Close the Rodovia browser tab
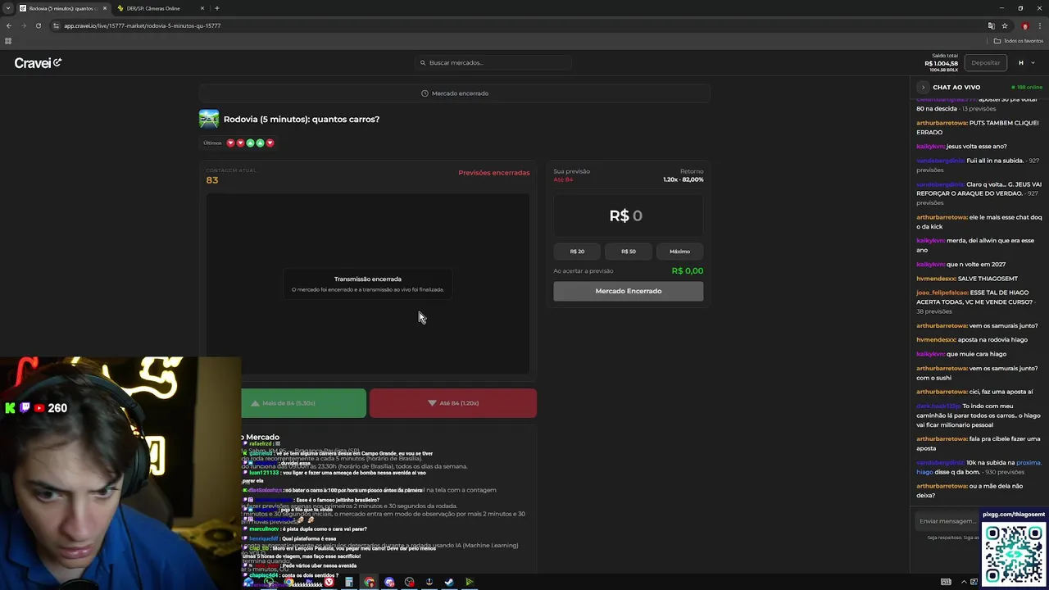 point(104,8)
